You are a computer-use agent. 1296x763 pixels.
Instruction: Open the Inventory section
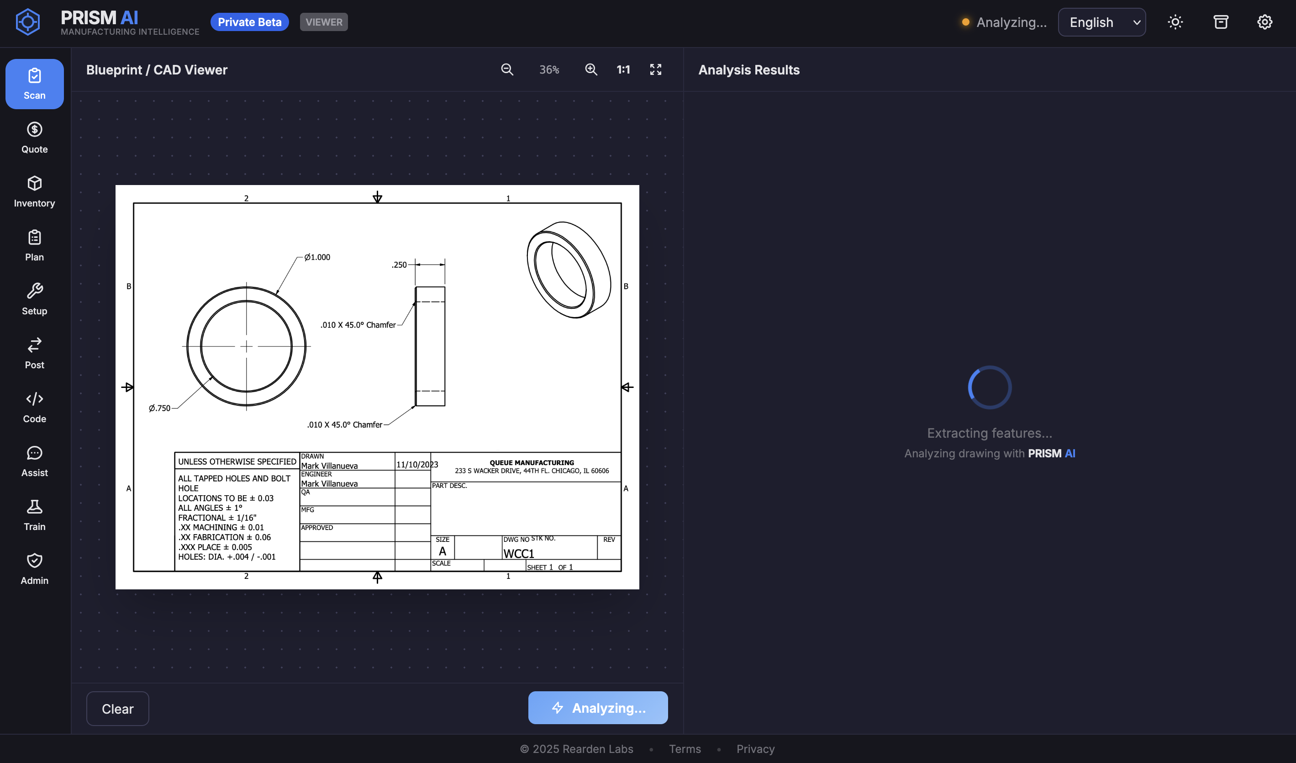pyautogui.click(x=34, y=191)
